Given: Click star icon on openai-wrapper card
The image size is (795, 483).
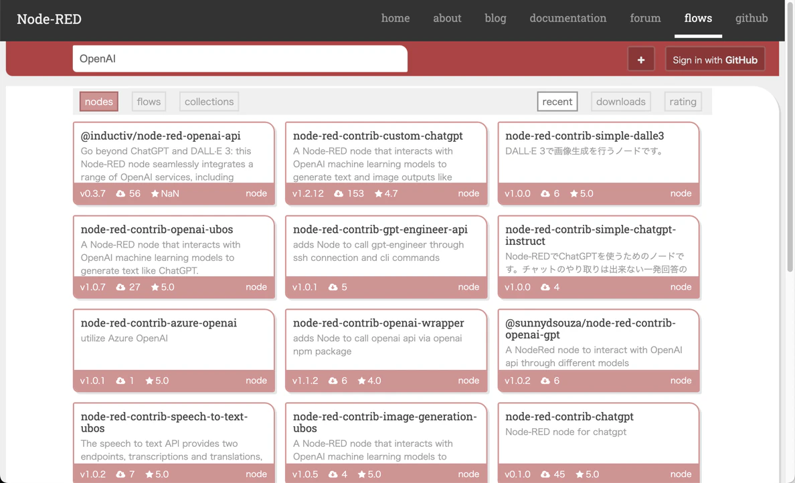Looking at the screenshot, I should click(x=362, y=381).
